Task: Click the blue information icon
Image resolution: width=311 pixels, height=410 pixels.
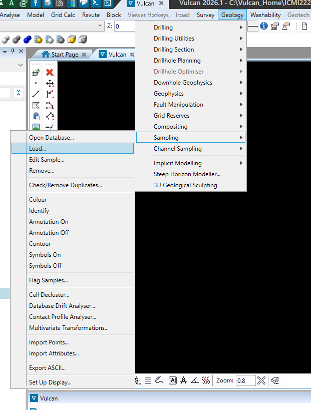Action: pyautogui.click(x=264, y=26)
